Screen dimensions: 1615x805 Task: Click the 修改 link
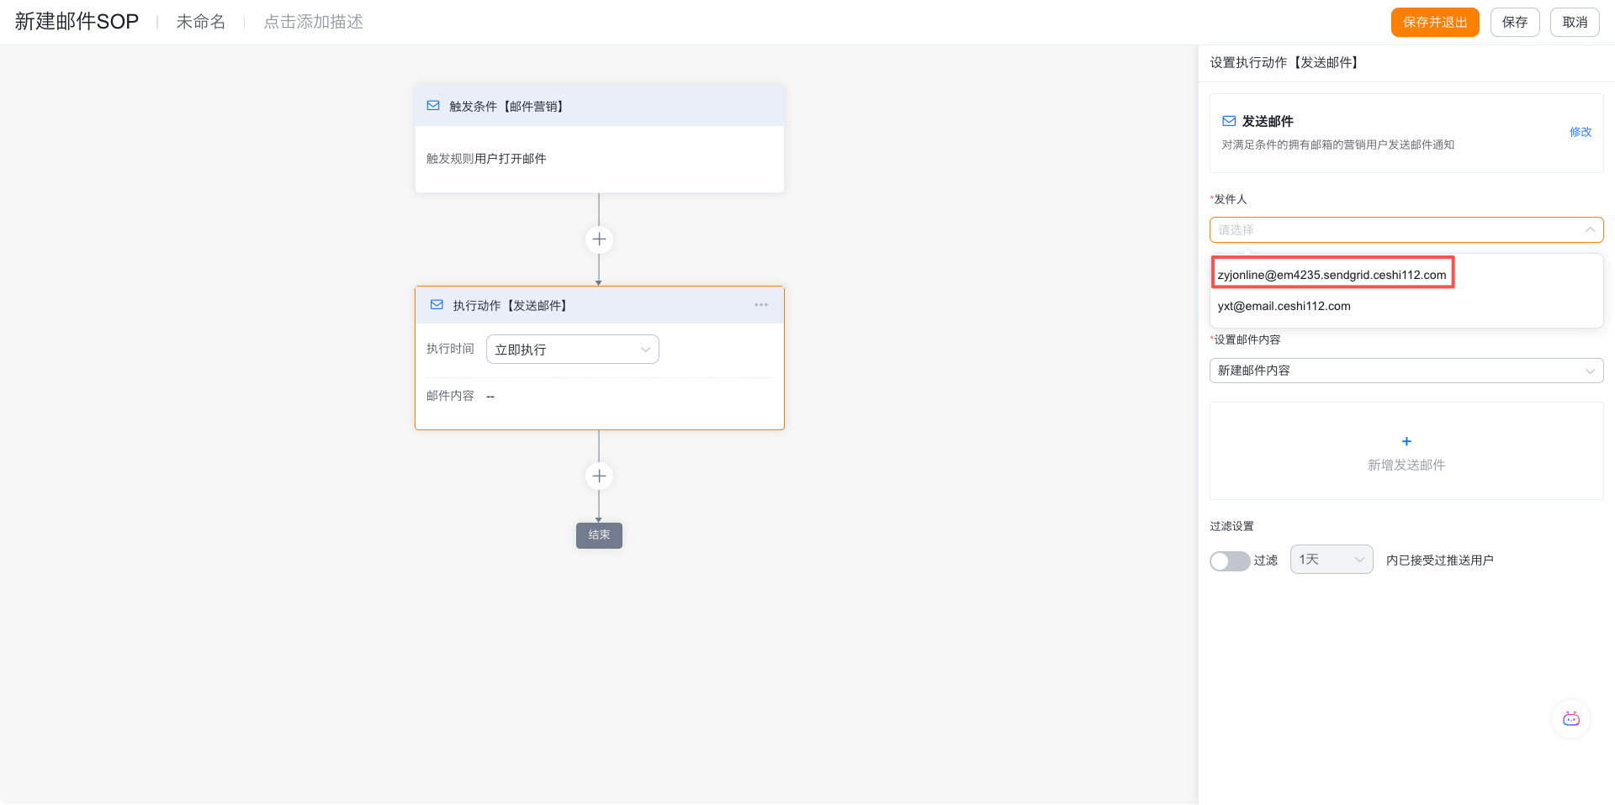(1580, 132)
